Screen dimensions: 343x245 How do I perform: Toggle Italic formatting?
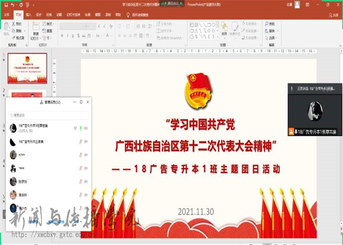(68, 36)
